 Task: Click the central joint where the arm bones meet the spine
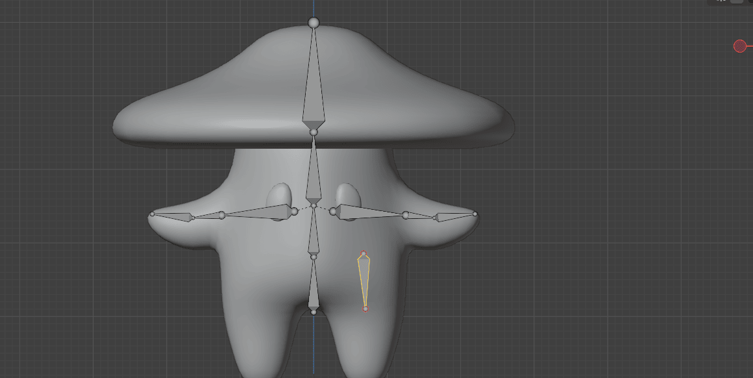314,206
